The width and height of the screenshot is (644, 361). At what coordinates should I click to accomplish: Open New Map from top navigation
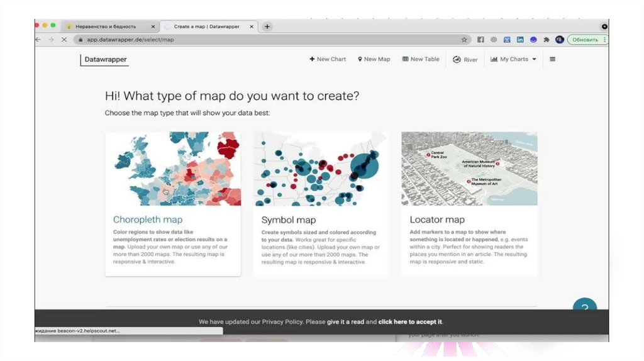point(374,59)
